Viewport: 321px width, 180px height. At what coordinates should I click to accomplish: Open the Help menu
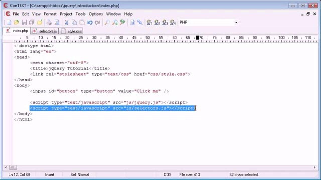point(128,14)
